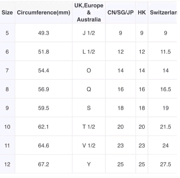Click the Switzerland 16.5 value
The width and height of the screenshot is (180, 178).
(165, 89)
